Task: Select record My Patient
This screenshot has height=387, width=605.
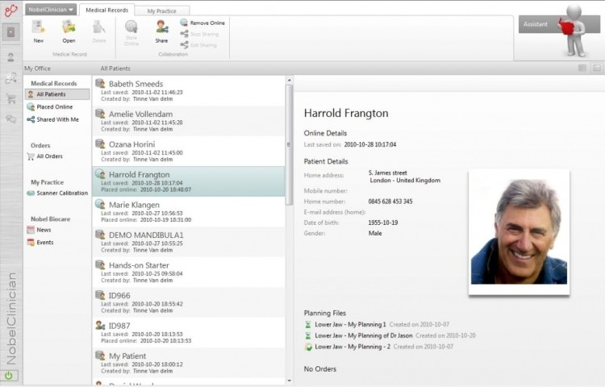Action: [x=189, y=363]
